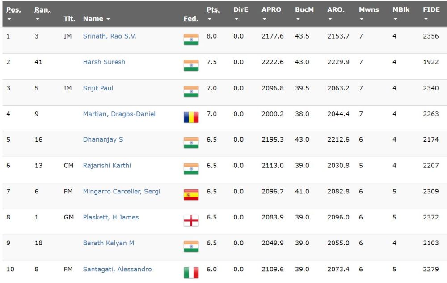Select FIDE rating 2356

coord(431,36)
